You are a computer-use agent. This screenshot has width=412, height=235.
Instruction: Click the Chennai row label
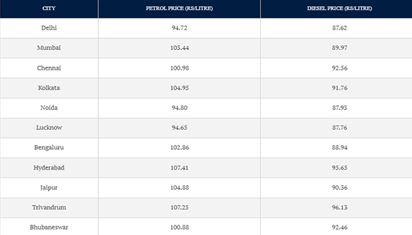coord(49,68)
